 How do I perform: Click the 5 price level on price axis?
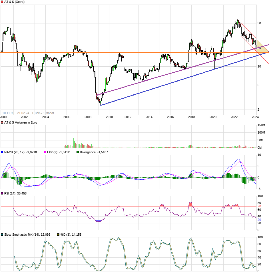click(258, 85)
